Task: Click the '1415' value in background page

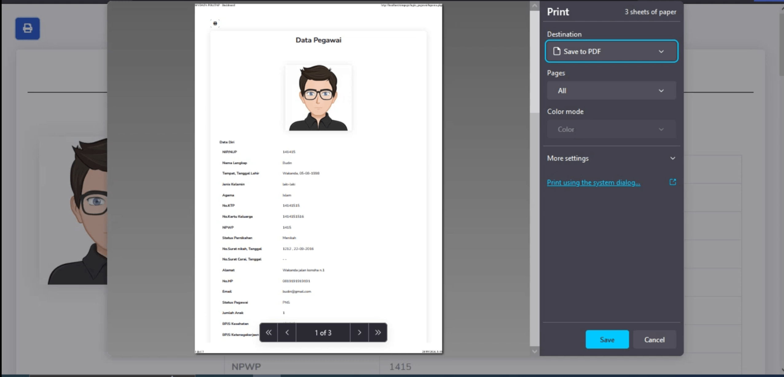Action: 400,367
